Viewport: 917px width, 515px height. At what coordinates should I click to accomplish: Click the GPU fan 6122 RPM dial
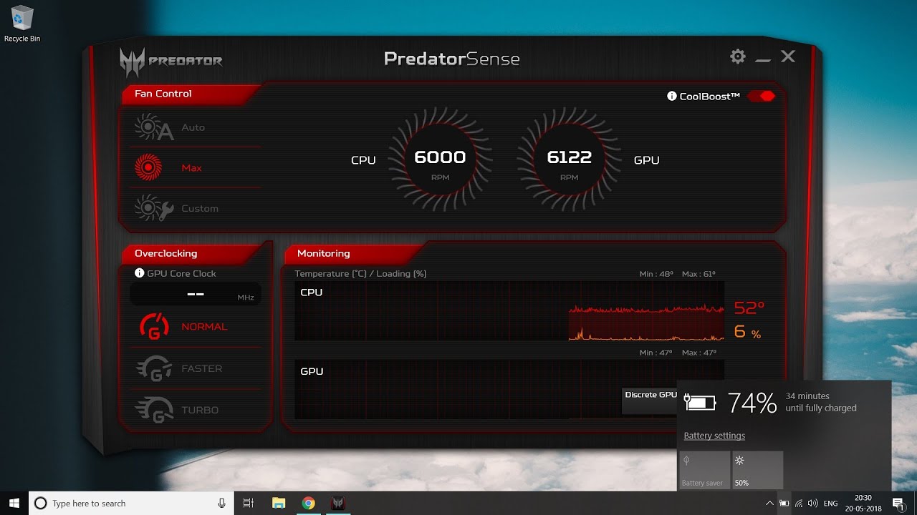(x=569, y=160)
